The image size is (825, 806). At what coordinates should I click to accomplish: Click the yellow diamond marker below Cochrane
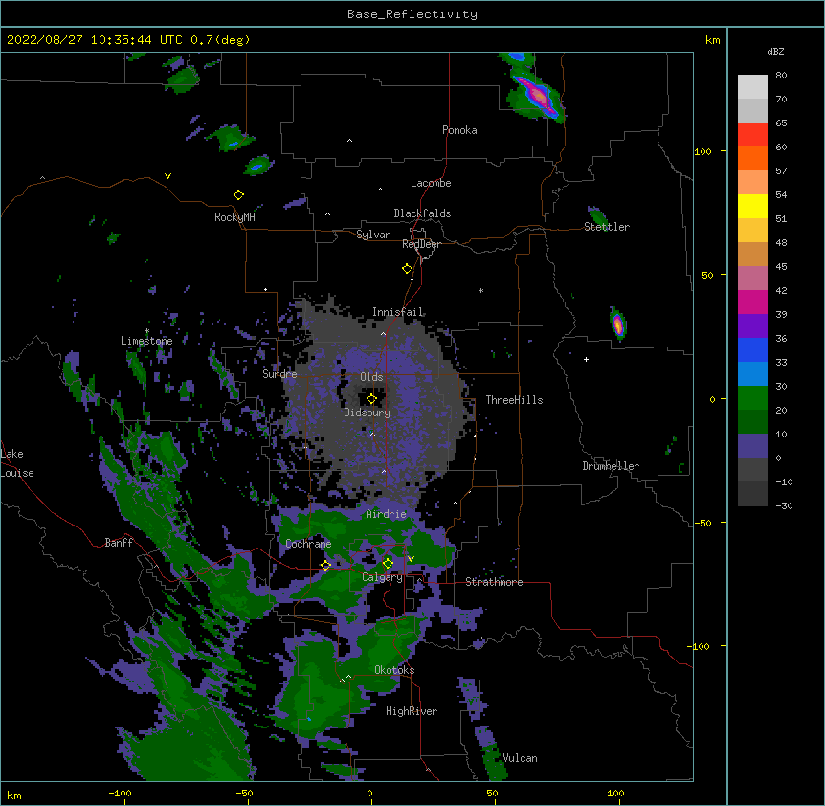[325, 565]
